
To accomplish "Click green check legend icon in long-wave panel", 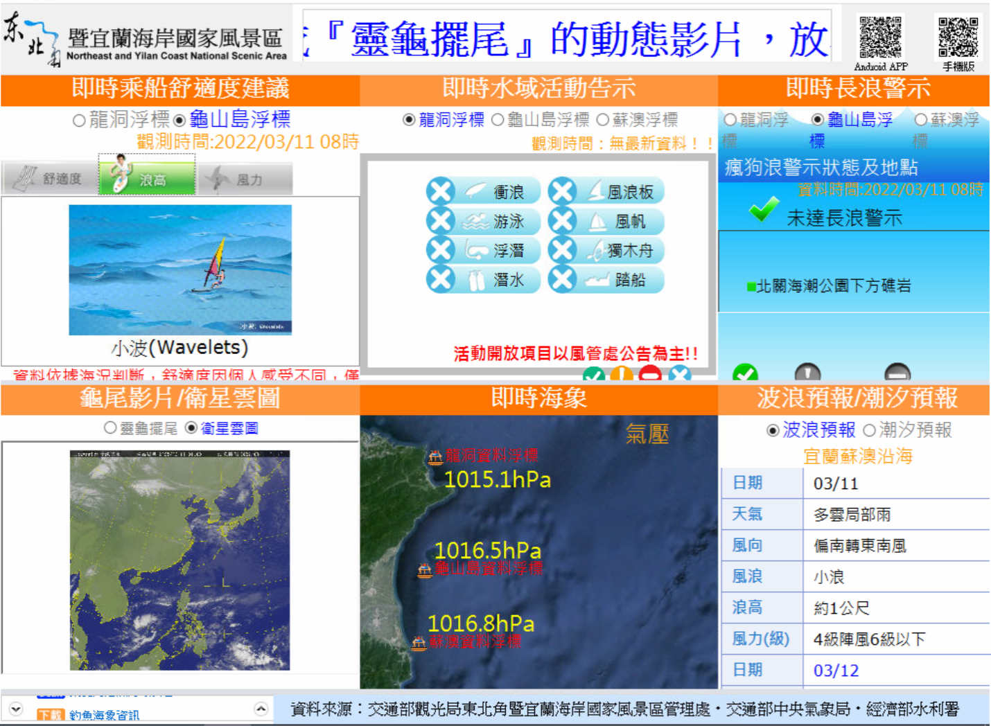I will point(745,373).
